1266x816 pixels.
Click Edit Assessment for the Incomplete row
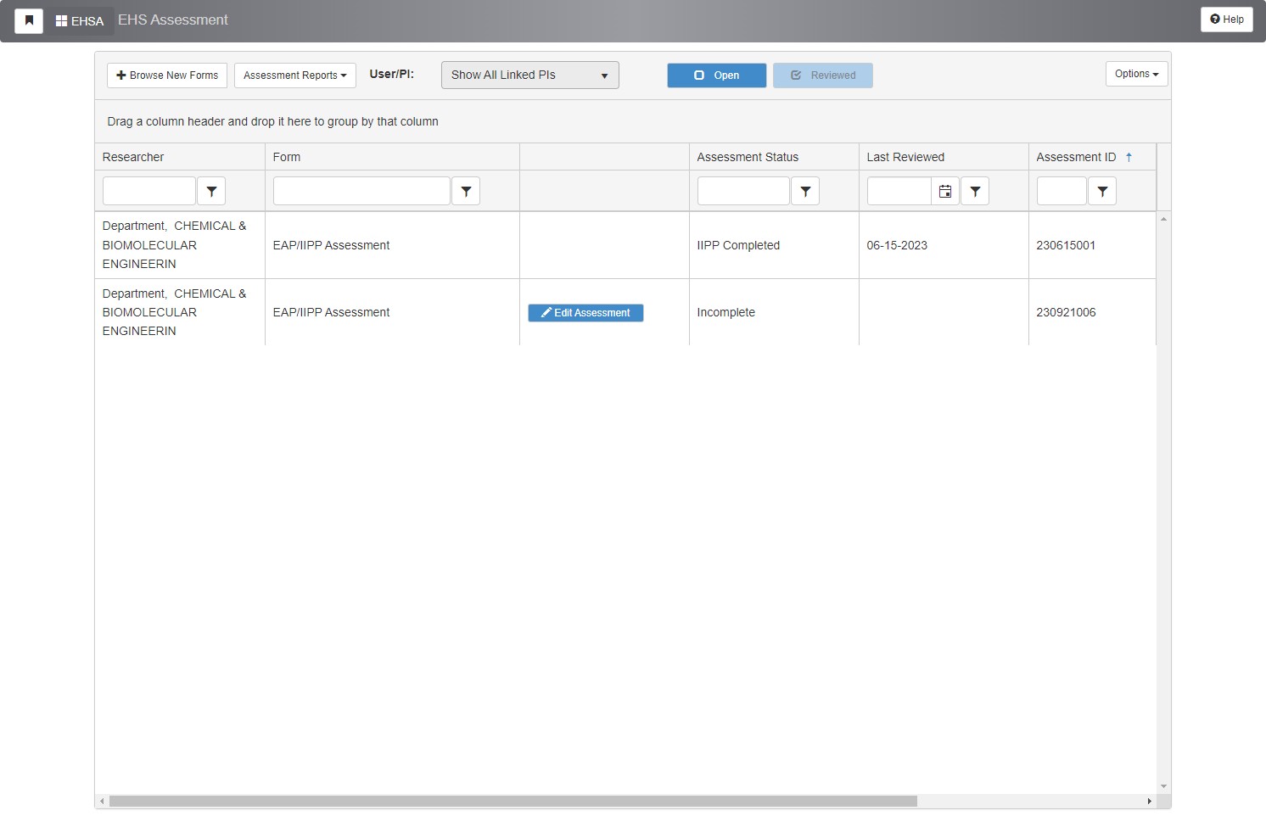point(585,313)
